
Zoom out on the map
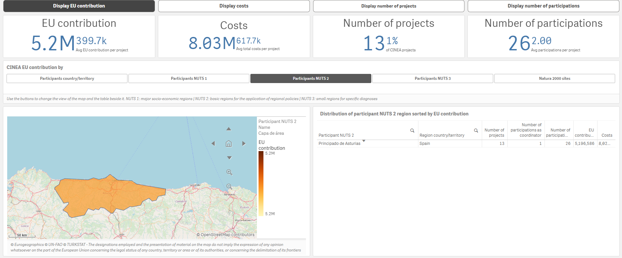coord(229,187)
